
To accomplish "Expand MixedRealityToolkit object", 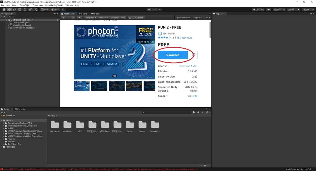I will [8, 25].
